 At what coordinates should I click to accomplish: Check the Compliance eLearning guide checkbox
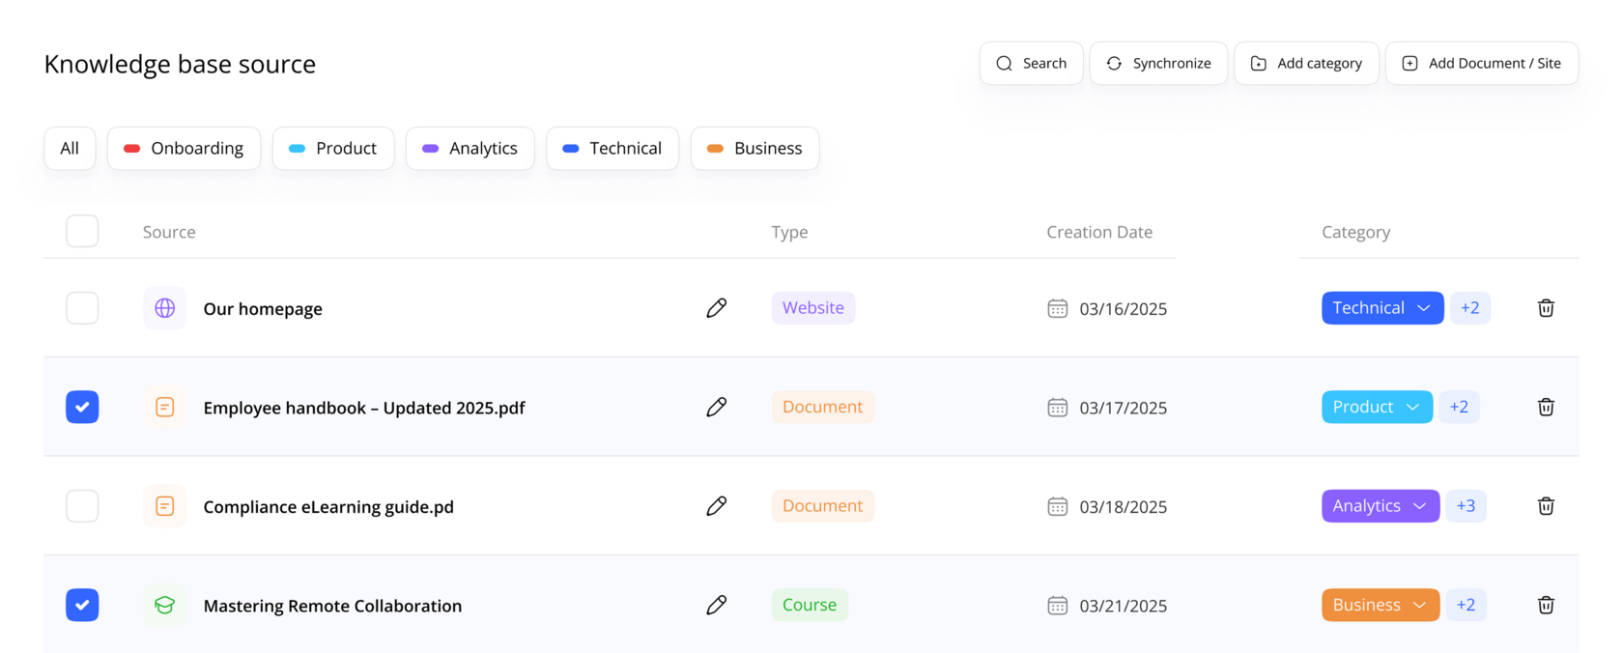(82, 506)
